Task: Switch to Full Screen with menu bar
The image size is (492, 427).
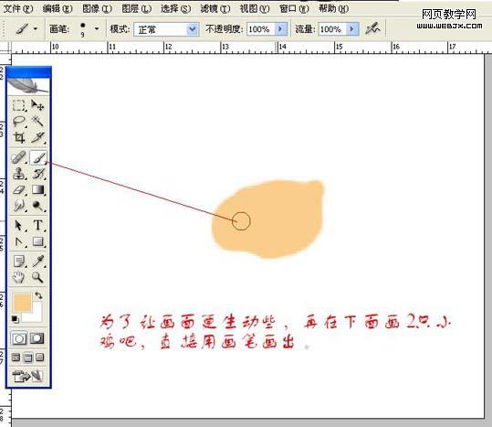Action: 28,358
